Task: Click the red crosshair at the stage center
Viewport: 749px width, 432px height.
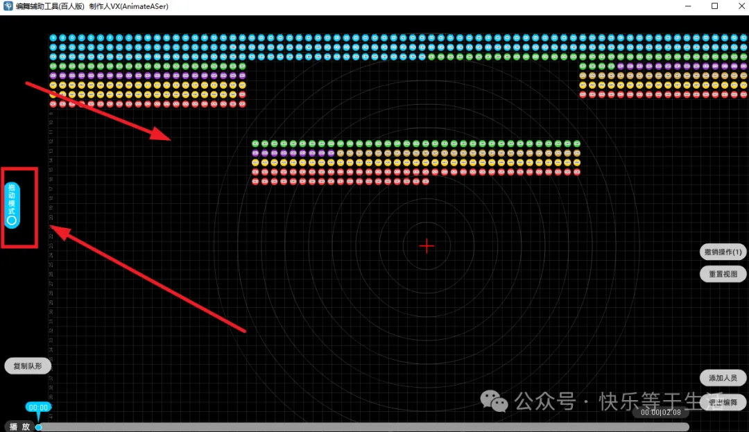Action: 427,246
